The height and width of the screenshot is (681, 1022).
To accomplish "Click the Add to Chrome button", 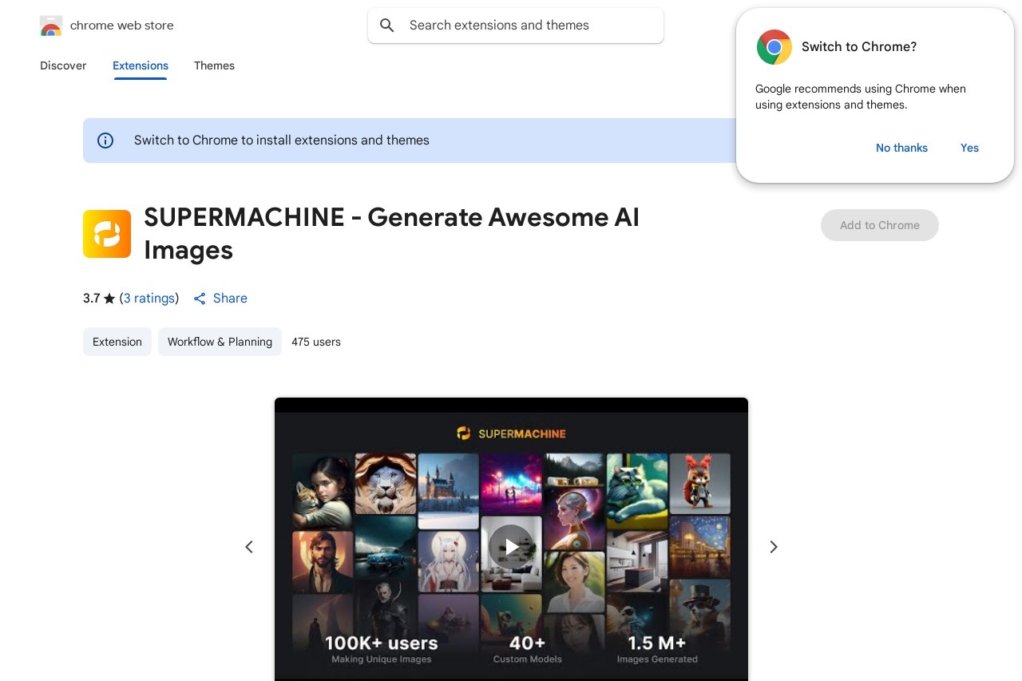I will click(880, 225).
